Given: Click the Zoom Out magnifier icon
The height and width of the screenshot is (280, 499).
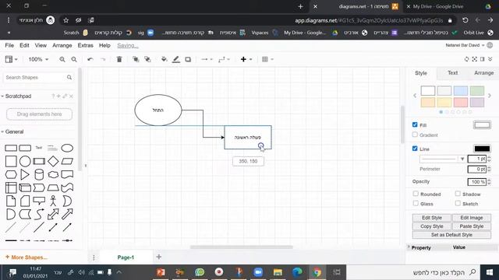Looking at the screenshot, I should [x=74, y=59].
